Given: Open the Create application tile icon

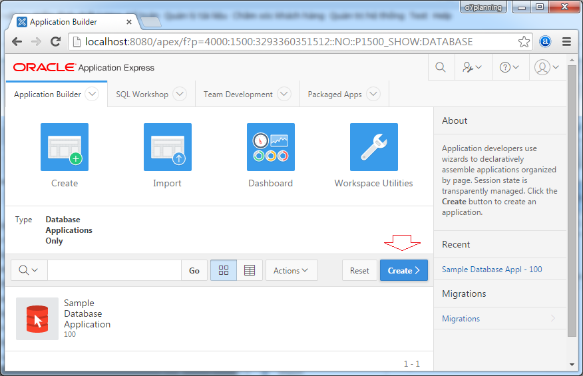Looking at the screenshot, I should (x=65, y=147).
